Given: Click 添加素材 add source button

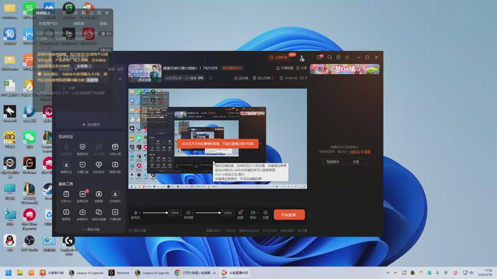Looking at the screenshot, I should click(x=91, y=125).
